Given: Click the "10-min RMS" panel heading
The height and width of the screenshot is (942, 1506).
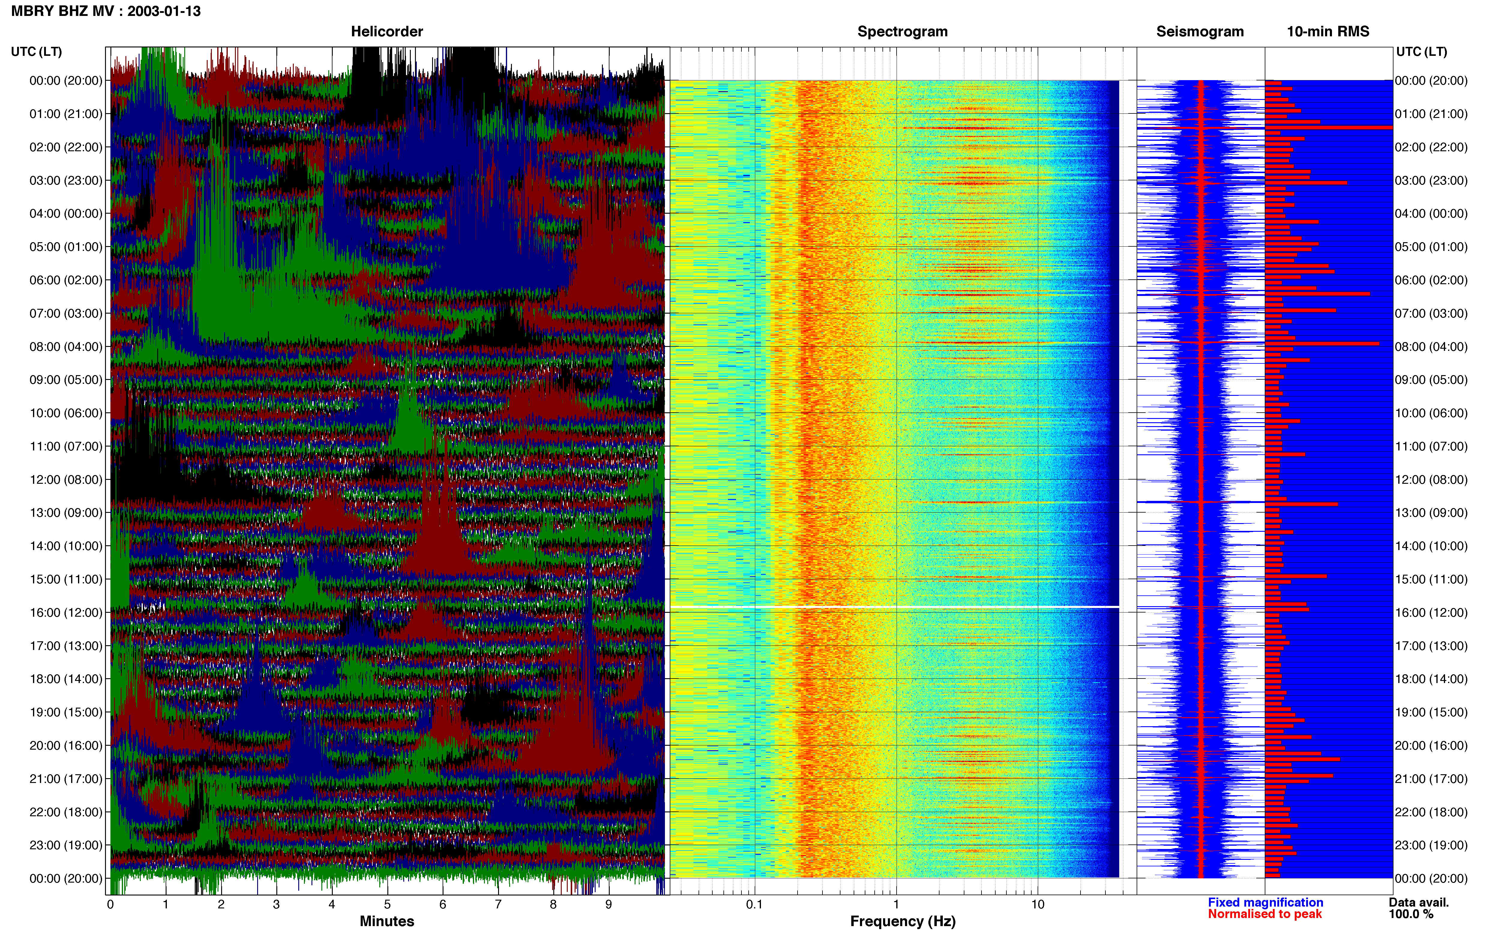Looking at the screenshot, I should coord(1328,32).
